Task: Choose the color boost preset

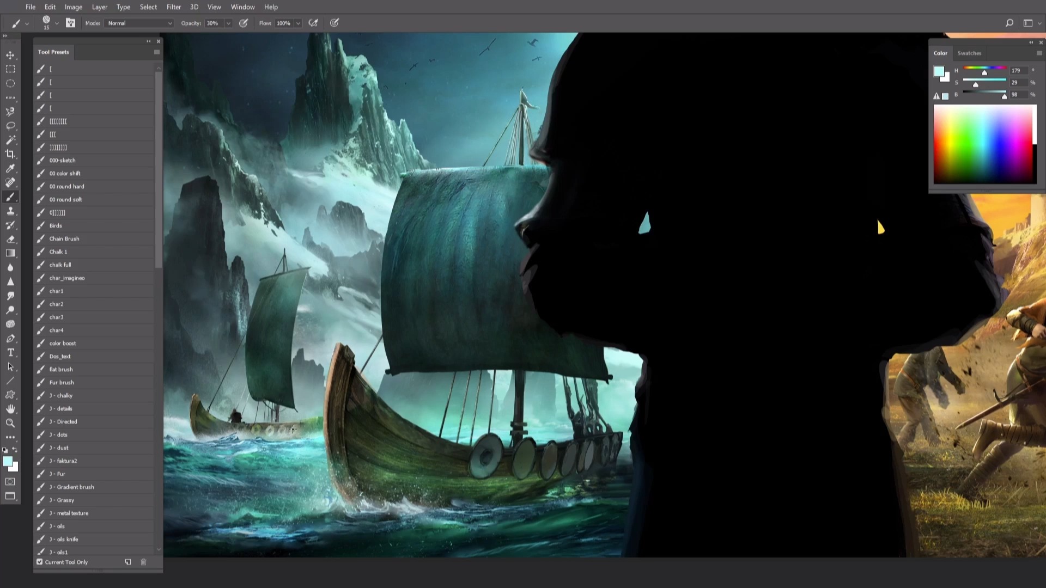Action: (94, 343)
